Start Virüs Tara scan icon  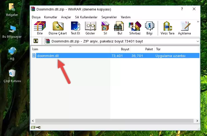pyautogui.click(x=167, y=26)
